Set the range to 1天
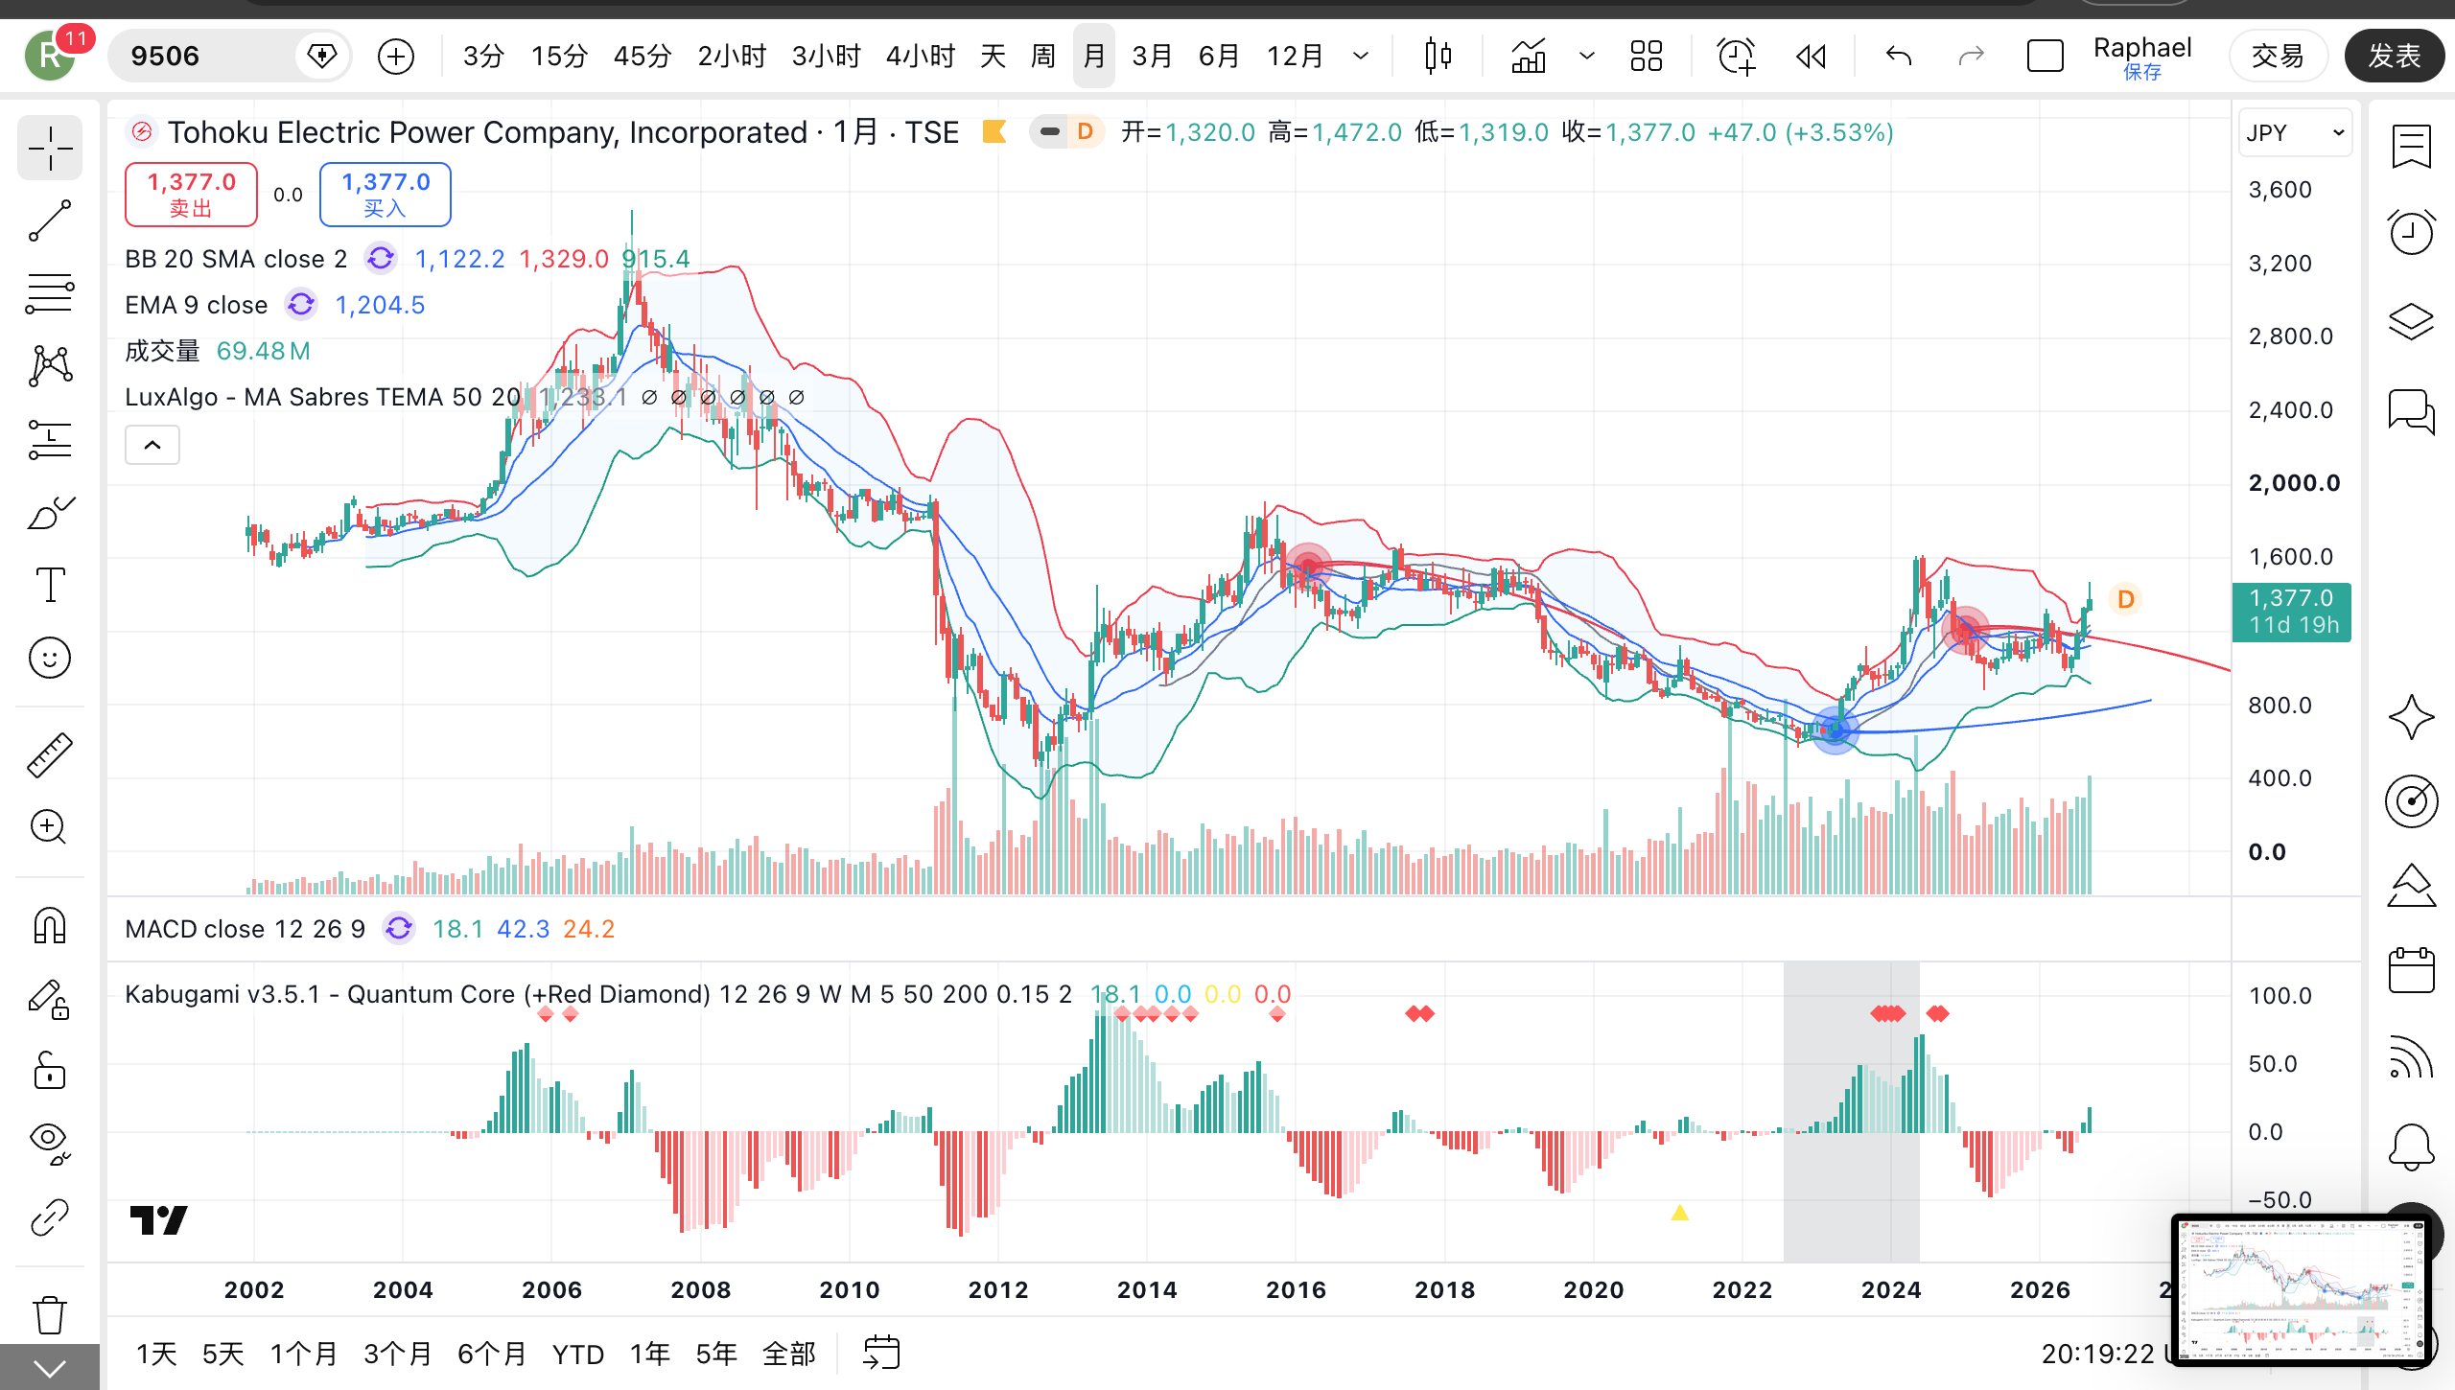Image resolution: width=2455 pixels, height=1390 pixels. coord(156,1354)
